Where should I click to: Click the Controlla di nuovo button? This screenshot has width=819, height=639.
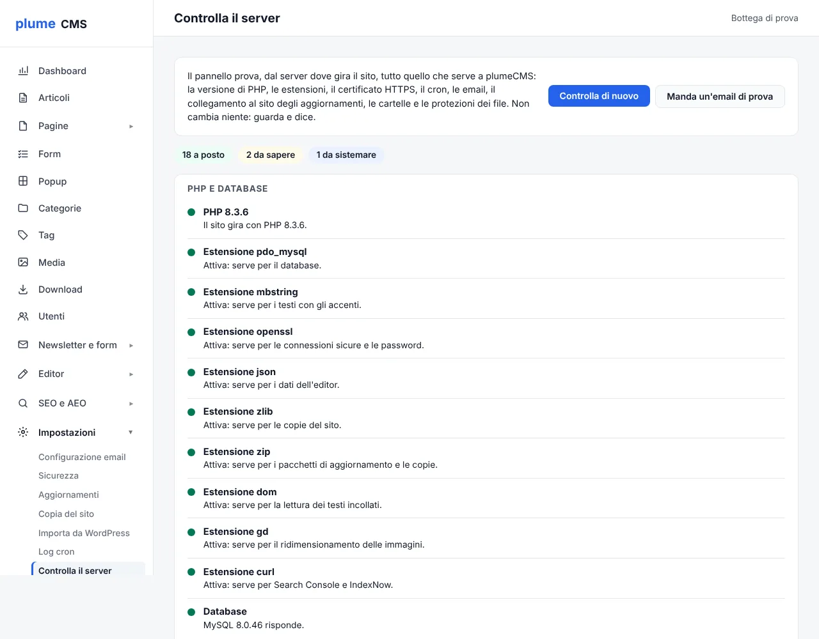(x=599, y=96)
